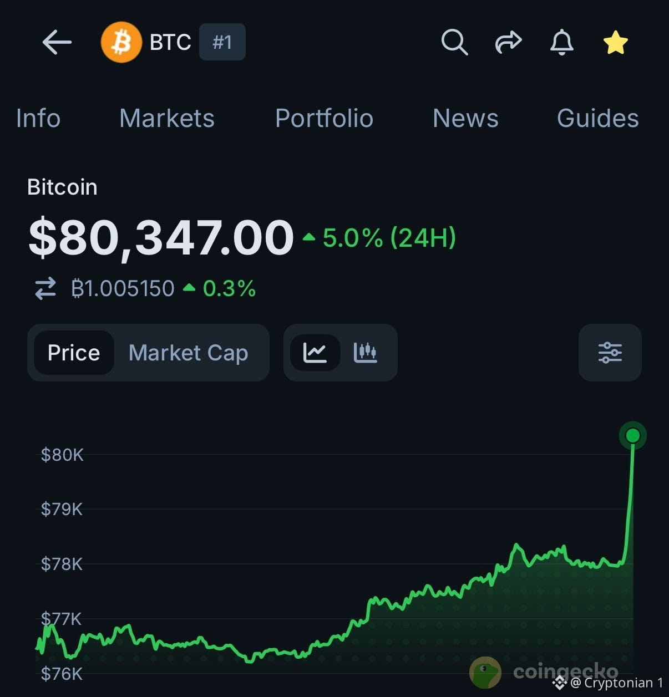Open the Markets tab
The width and height of the screenshot is (669, 697).
click(167, 118)
